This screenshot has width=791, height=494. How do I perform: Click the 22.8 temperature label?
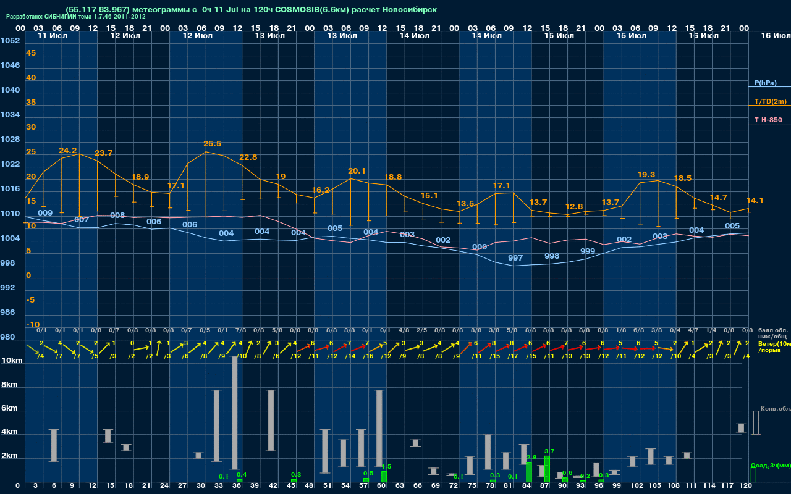[248, 157]
